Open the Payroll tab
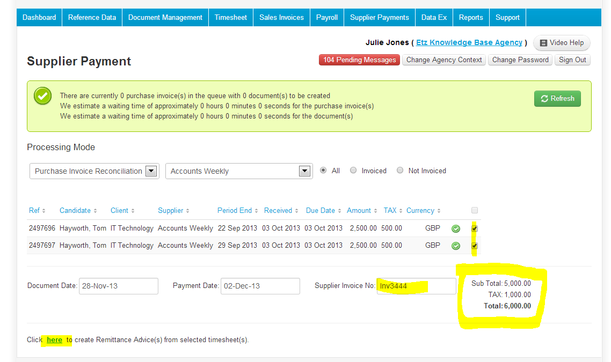This screenshot has width=611, height=362. pos(327,18)
